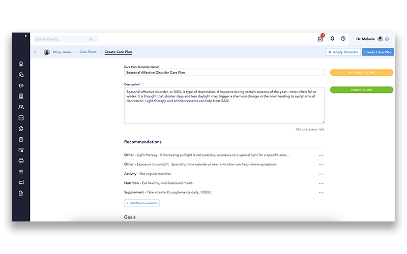This screenshot has width=407, height=254.
Task: Click the 186 characters left counter
Action: (310, 130)
